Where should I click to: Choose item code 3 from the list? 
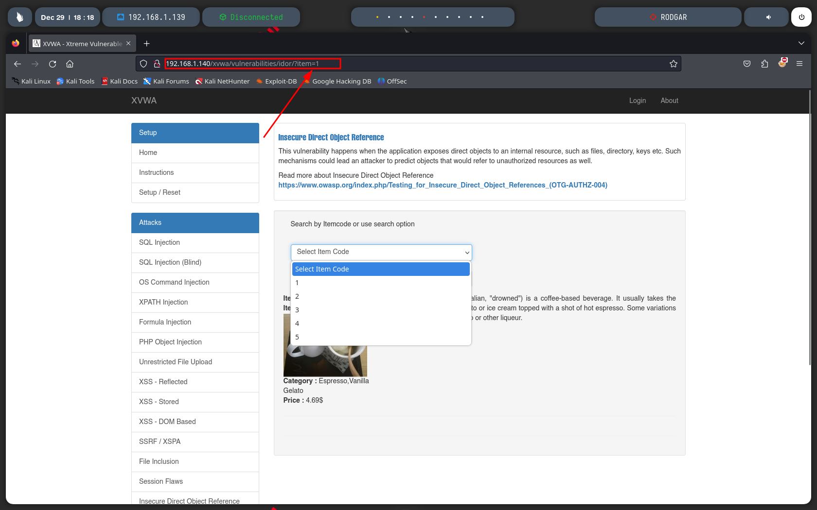297,310
